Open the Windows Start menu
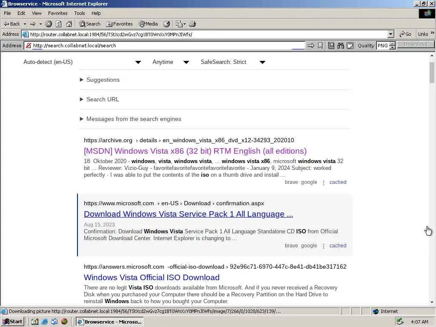This screenshot has width=436, height=327. [x=12, y=322]
